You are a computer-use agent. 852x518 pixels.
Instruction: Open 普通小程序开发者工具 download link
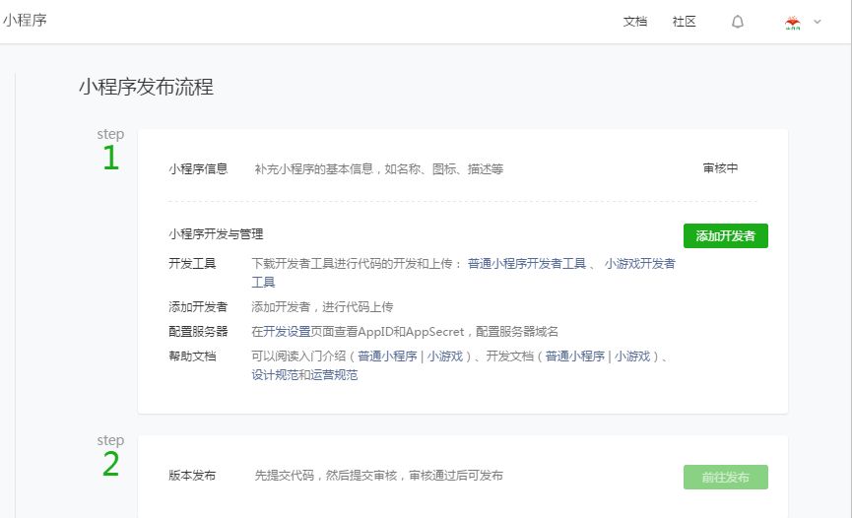pyautogui.click(x=527, y=264)
